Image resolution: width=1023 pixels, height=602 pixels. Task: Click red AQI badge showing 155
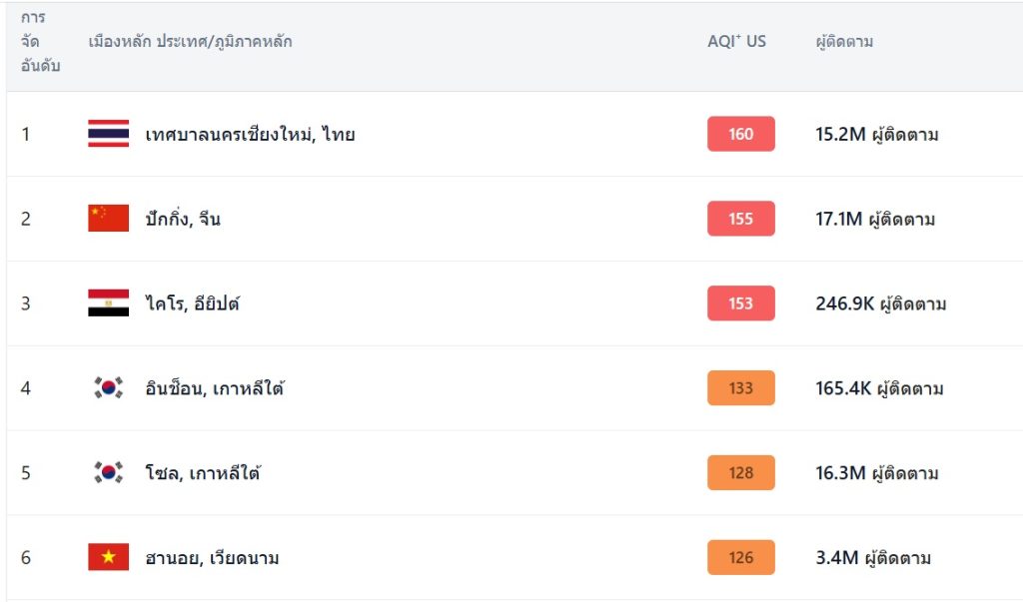(x=740, y=219)
